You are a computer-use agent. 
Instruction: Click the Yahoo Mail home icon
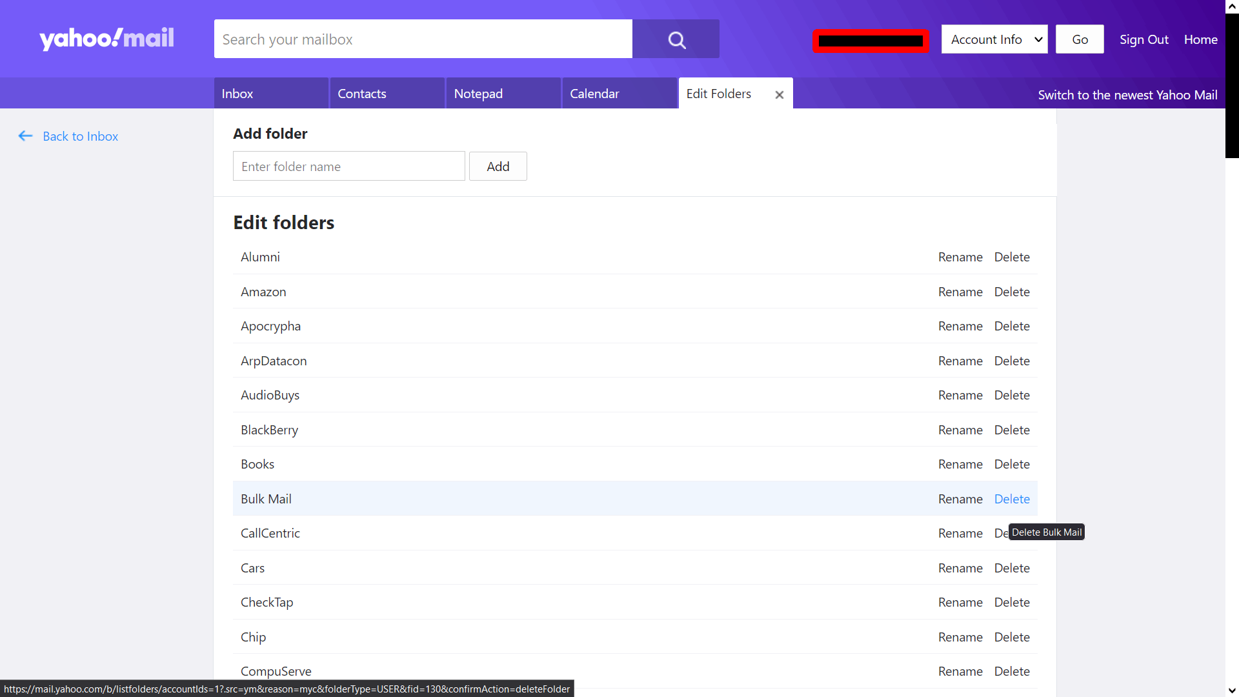106,38
